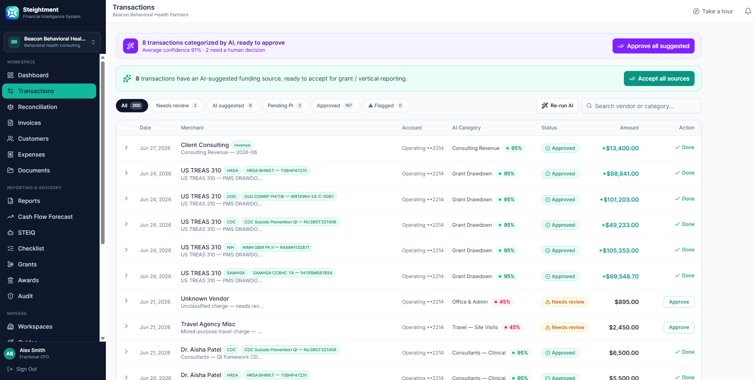The image size is (754, 380).
Task: Approve the Unknown Vendor $895.00 transaction
Action: [x=679, y=302]
